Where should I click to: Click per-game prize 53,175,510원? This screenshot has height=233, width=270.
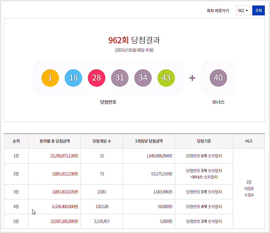click(162, 174)
